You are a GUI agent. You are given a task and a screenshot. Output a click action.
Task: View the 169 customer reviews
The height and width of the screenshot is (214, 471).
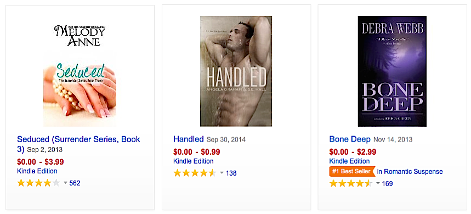[x=388, y=183]
